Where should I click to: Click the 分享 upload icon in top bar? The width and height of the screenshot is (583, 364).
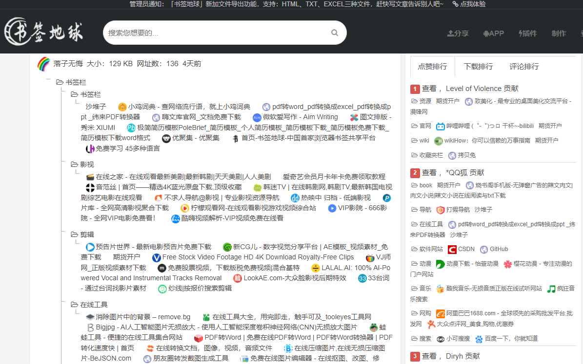451,33
